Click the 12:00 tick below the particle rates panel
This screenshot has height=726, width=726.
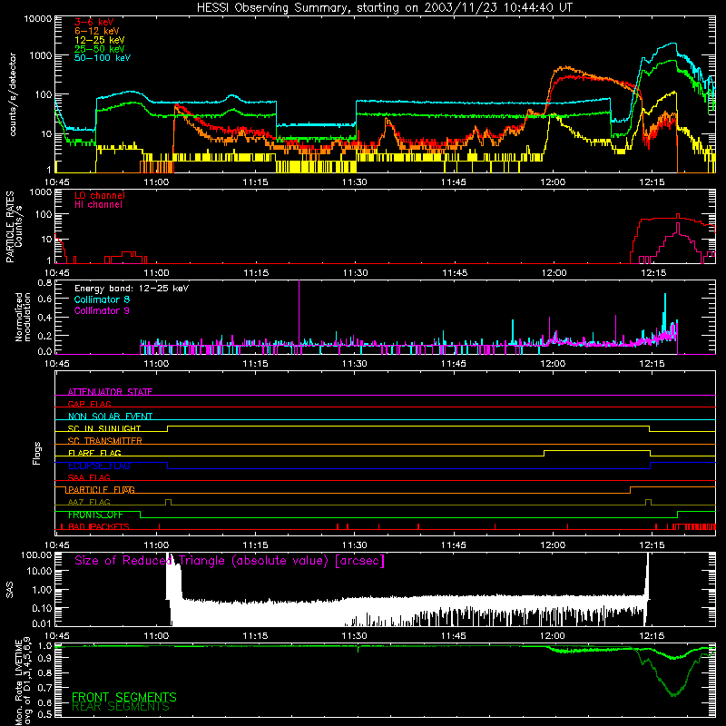tap(554, 273)
